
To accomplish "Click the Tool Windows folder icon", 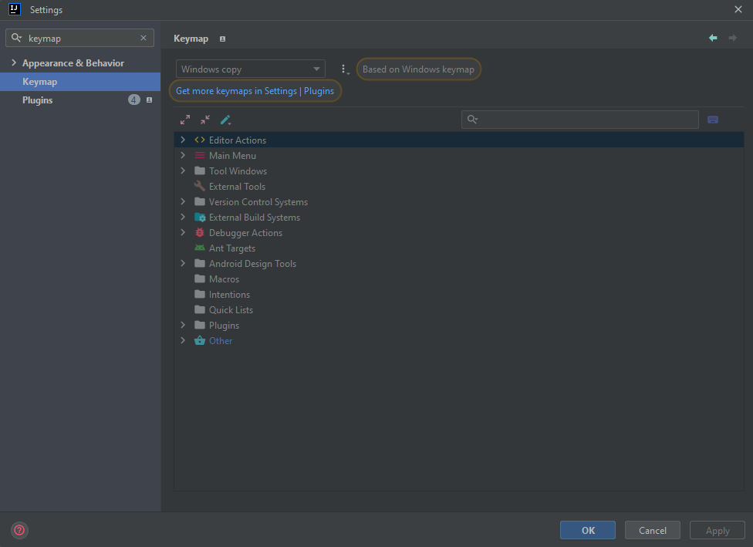I will (x=200, y=171).
